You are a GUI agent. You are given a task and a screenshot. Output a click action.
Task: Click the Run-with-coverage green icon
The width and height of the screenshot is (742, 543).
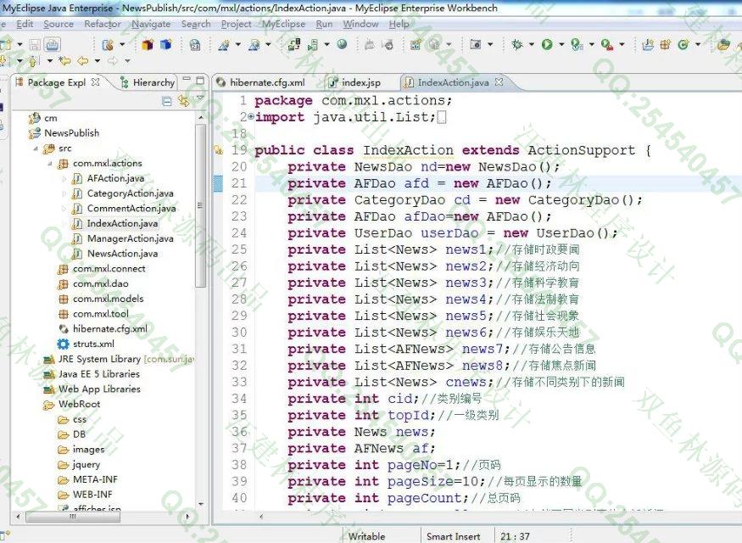577,44
